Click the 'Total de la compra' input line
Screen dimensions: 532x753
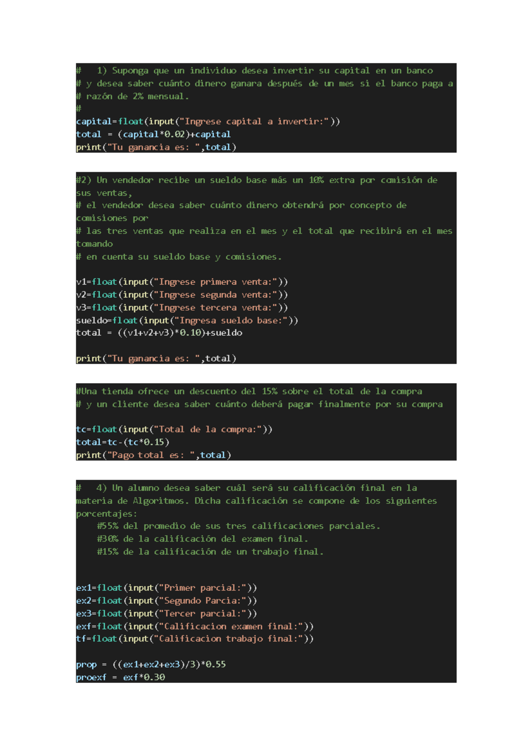click(x=174, y=430)
